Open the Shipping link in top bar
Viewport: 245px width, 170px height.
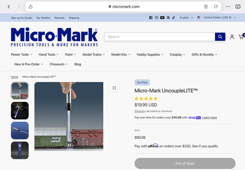(x=74, y=18)
